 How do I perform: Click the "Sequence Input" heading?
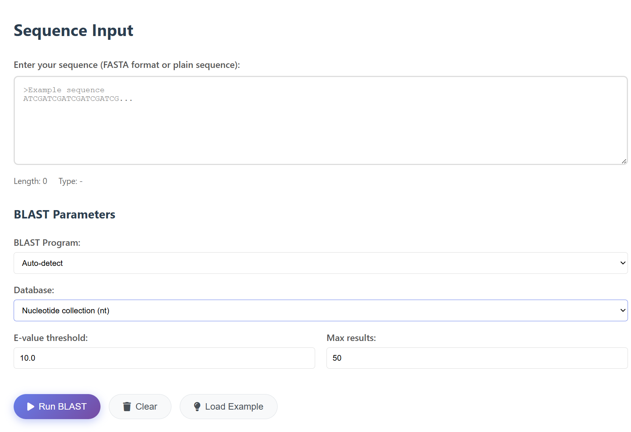coord(74,30)
